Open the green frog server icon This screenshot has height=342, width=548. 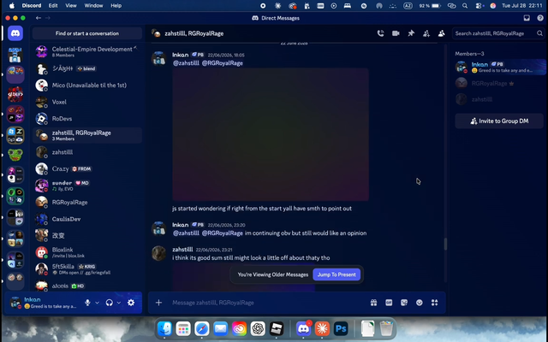(x=15, y=155)
